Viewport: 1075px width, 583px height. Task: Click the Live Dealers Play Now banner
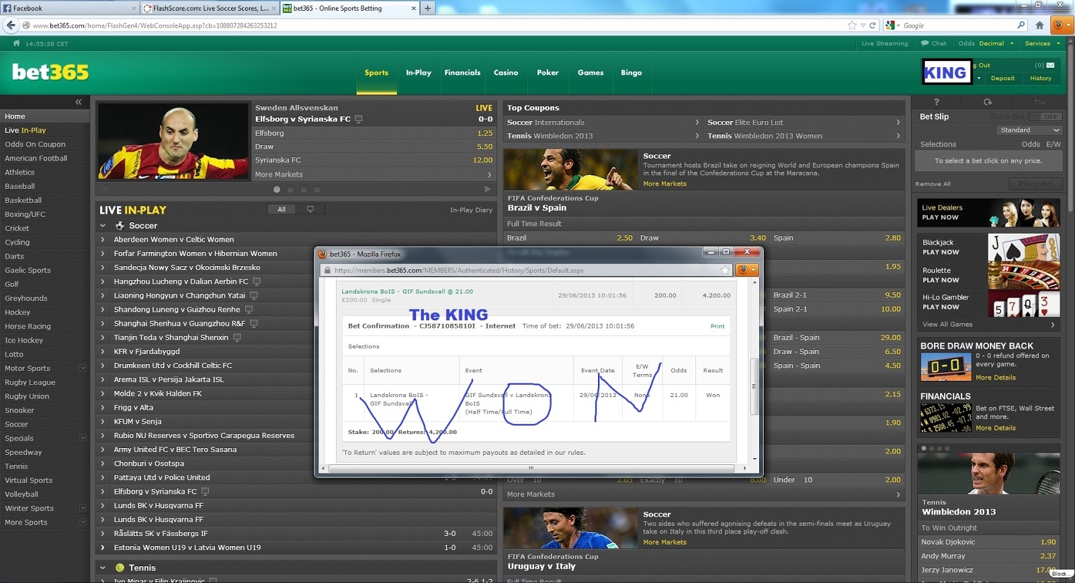click(x=988, y=212)
